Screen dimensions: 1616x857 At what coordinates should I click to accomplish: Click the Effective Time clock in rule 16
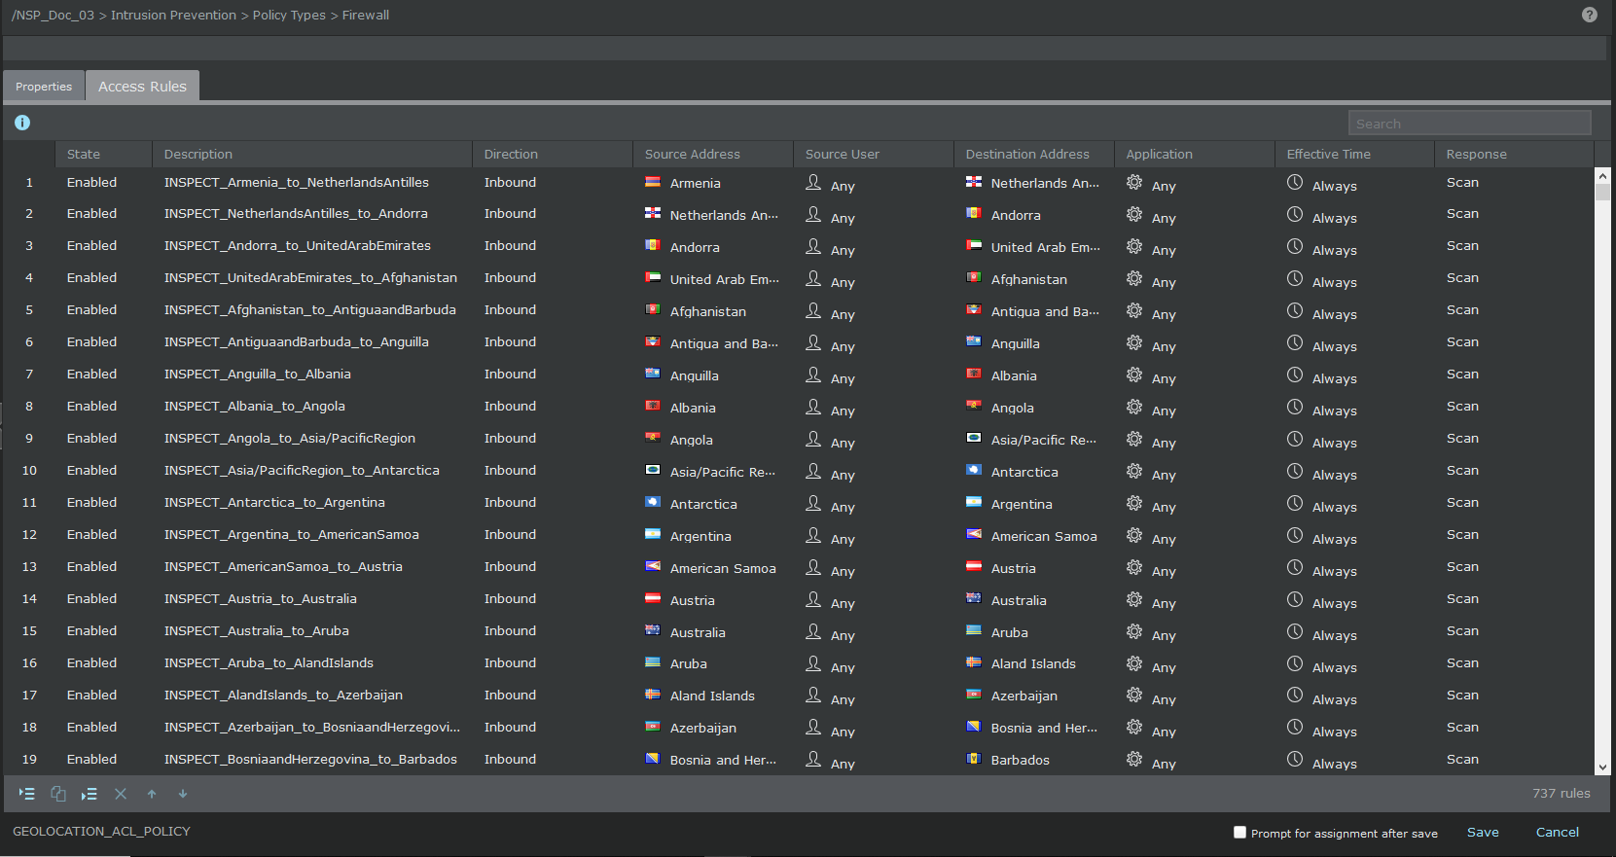pos(1295,663)
